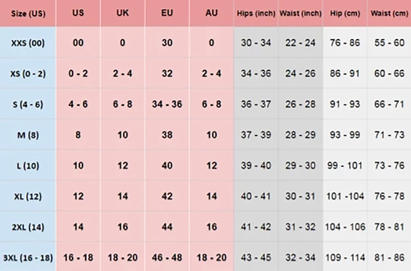Select the 55 - 60 waist cm cell

point(389,43)
